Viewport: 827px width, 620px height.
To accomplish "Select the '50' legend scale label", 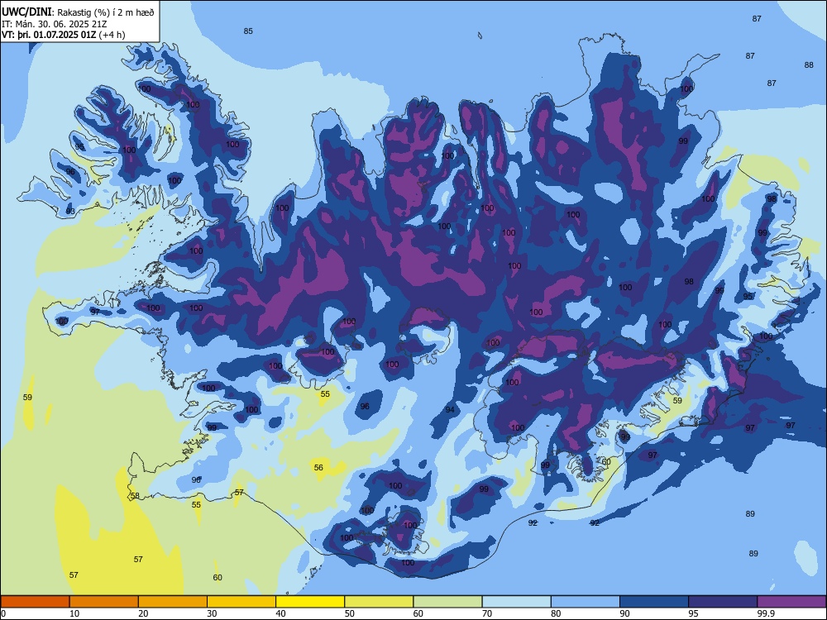I will click(x=349, y=613).
